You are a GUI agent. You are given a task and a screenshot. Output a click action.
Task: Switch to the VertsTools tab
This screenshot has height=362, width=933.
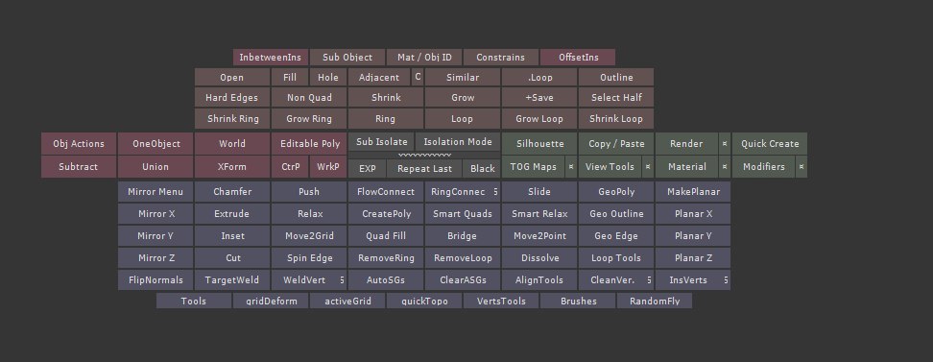click(501, 301)
